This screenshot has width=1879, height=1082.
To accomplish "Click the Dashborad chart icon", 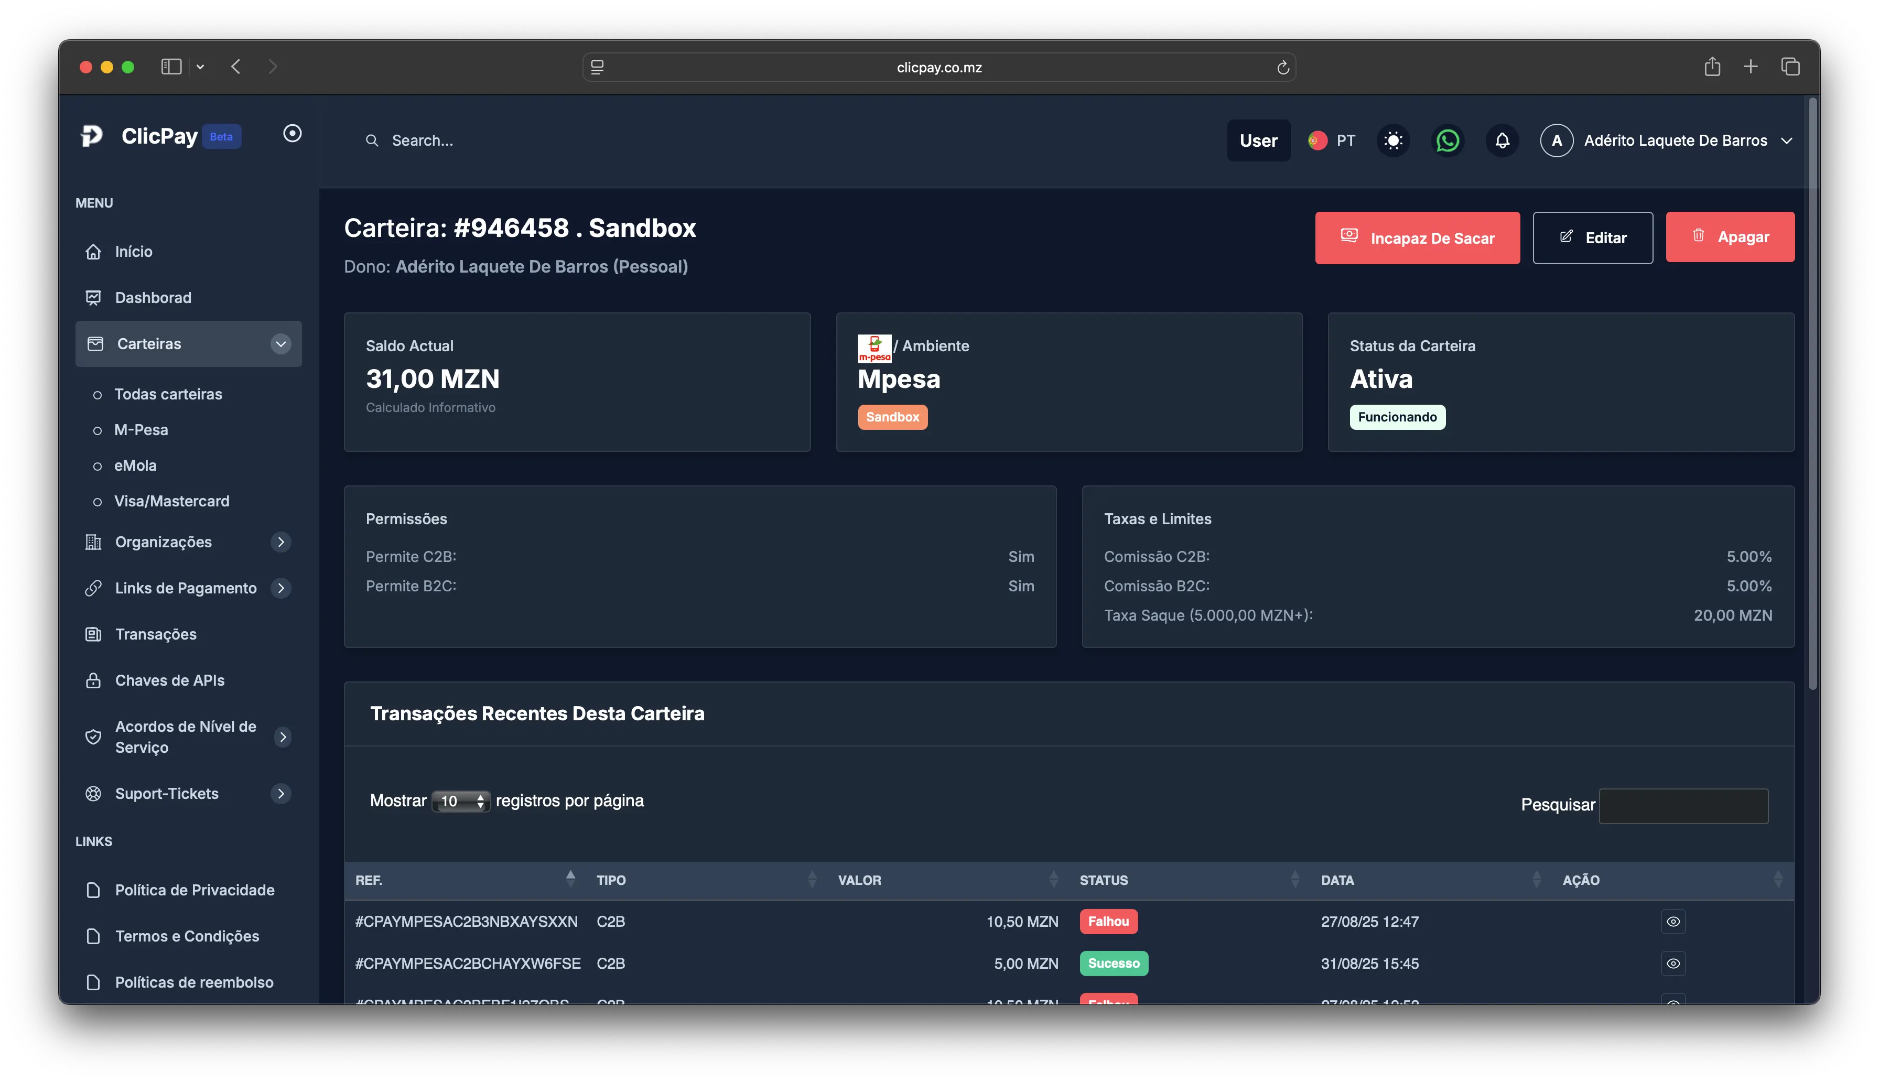I will (93, 298).
